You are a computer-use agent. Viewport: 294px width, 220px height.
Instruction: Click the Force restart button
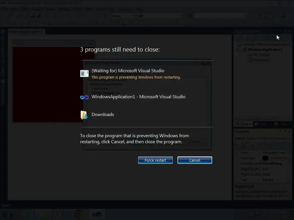155,160
